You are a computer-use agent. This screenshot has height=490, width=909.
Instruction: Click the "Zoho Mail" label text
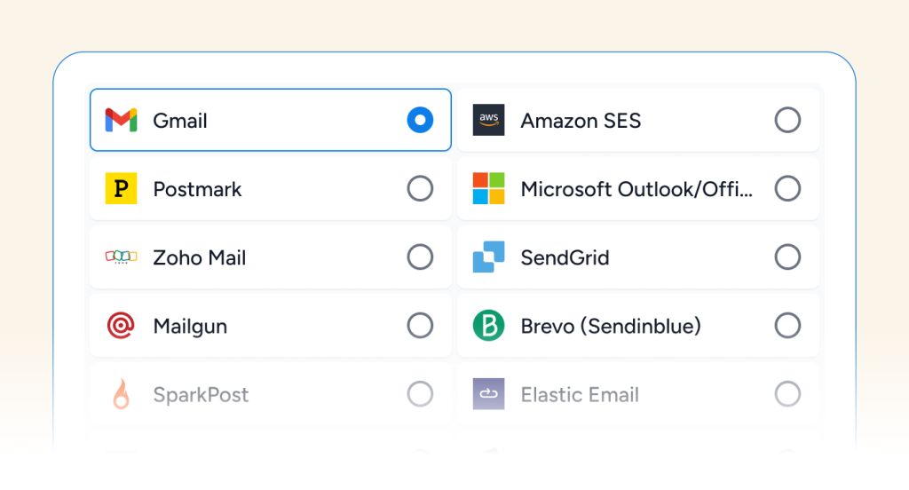point(200,257)
